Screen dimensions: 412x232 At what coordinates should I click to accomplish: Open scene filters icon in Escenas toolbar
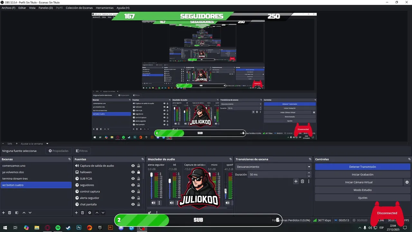tap(17, 213)
